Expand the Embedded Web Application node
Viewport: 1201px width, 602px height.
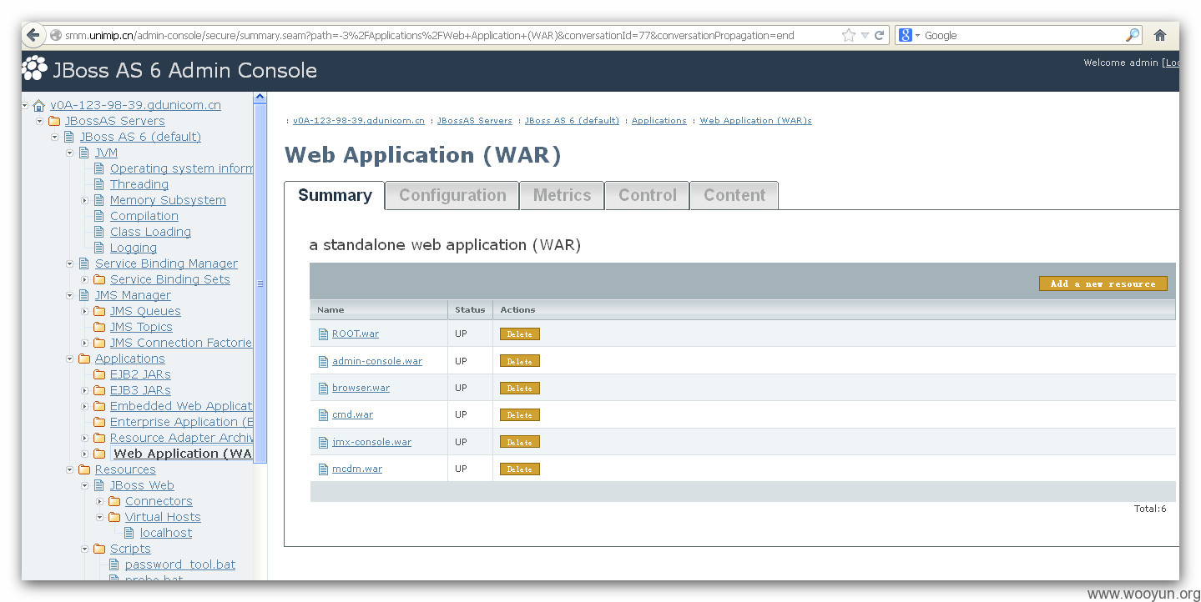pos(85,406)
